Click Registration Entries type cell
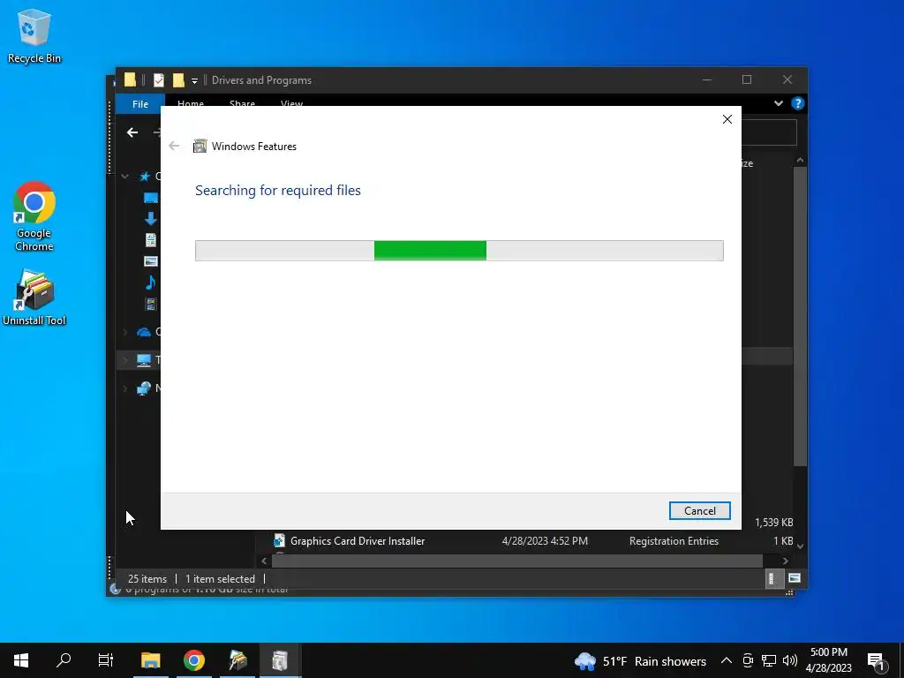The image size is (904, 678). coord(674,541)
